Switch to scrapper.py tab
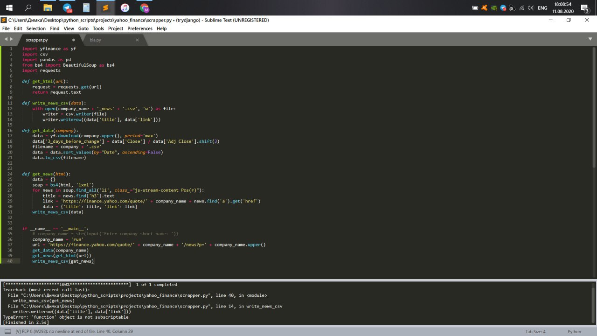597x336 pixels. (49, 40)
